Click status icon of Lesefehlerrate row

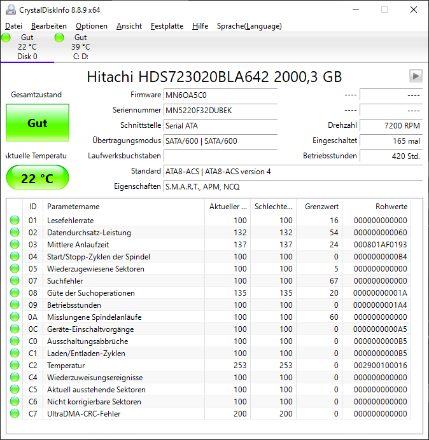coord(15,220)
